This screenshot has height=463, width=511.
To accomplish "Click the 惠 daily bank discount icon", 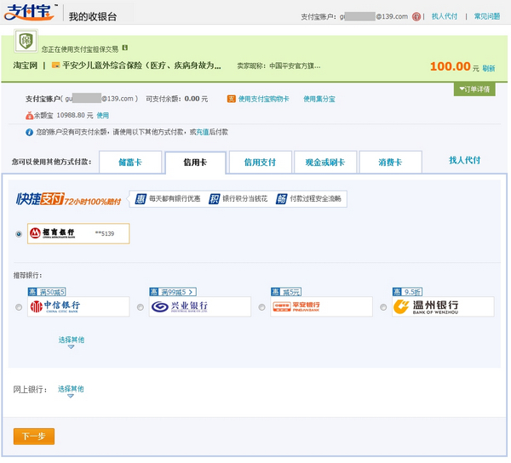I will pos(141,198).
